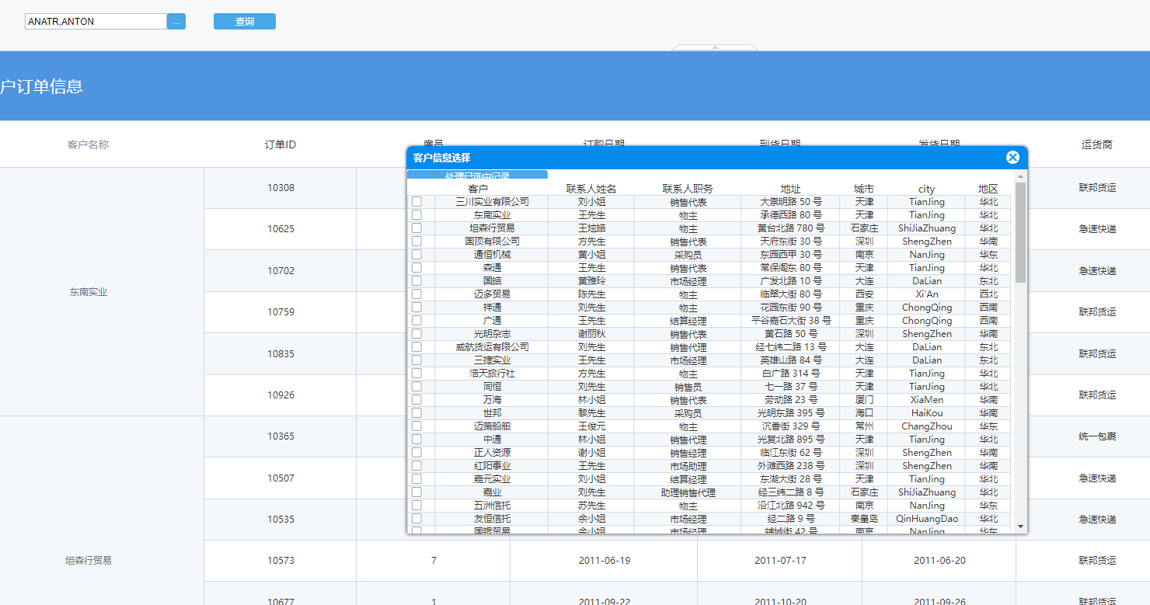Screen dimensions: 1150x605
Task: Select order ID 10926 cell
Action: (x=281, y=395)
